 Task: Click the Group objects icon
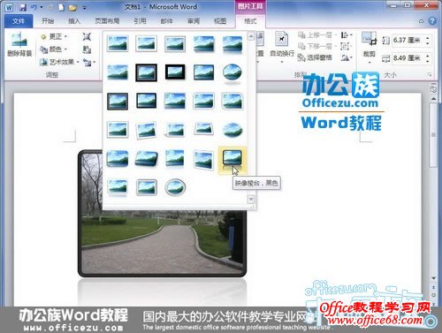tap(347, 46)
